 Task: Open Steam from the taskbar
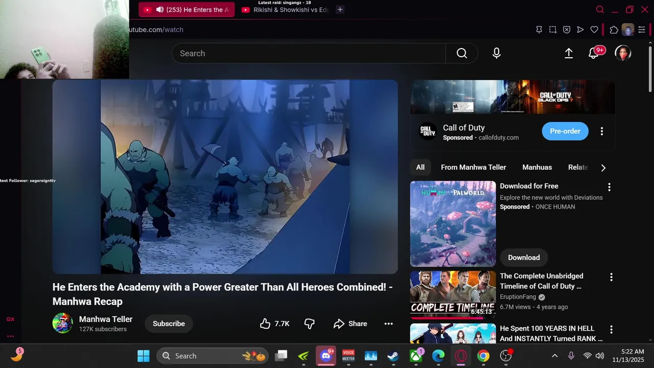pos(393,356)
